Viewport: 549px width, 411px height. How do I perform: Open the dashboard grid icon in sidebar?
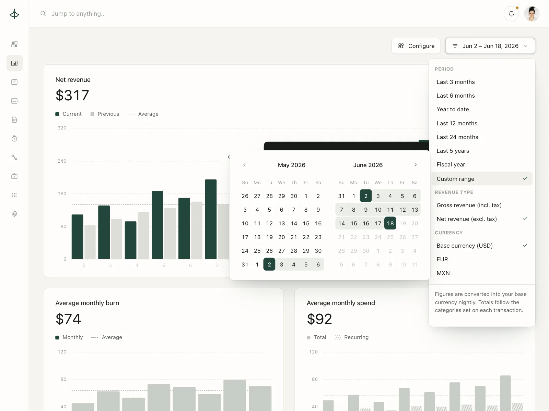tap(14, 45)
